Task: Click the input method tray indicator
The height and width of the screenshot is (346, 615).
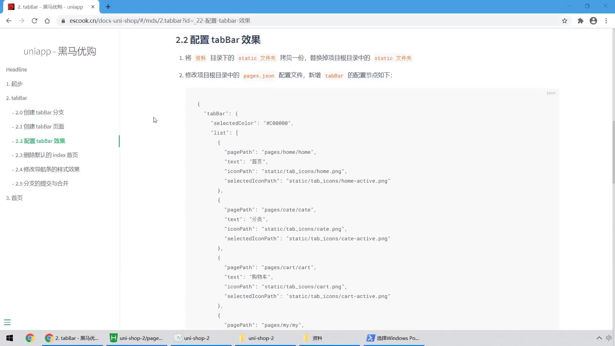Action: coord(609,338)
